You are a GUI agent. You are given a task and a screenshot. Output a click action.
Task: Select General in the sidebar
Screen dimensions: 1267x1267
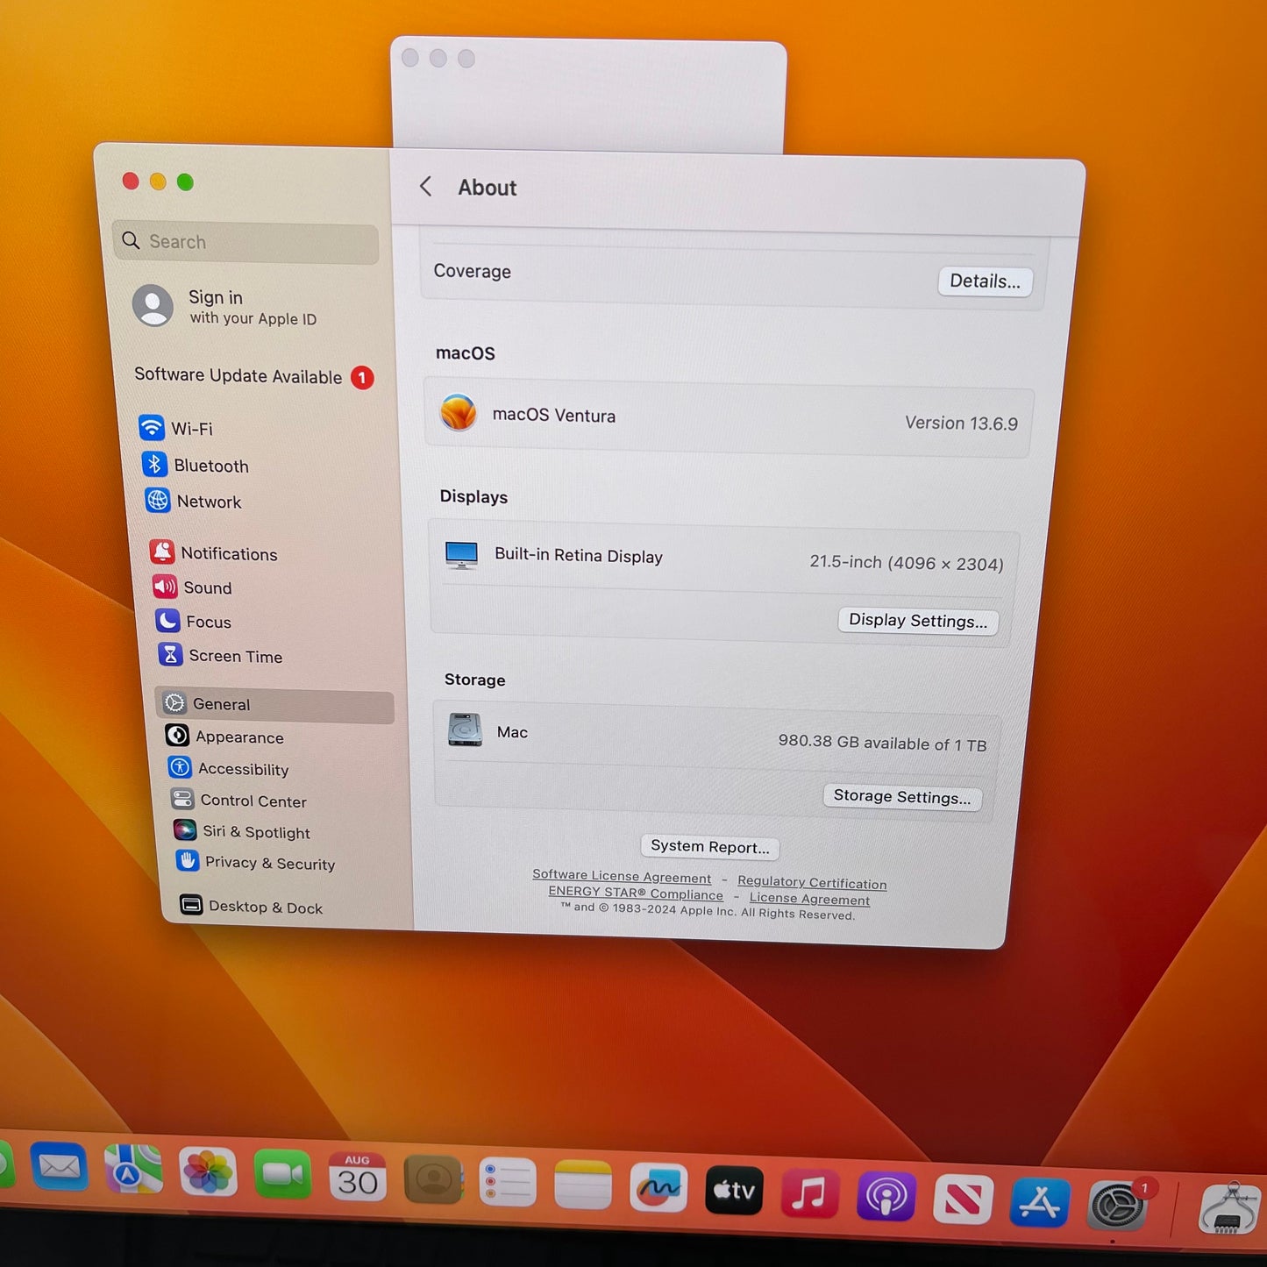(x=274, y=705)
